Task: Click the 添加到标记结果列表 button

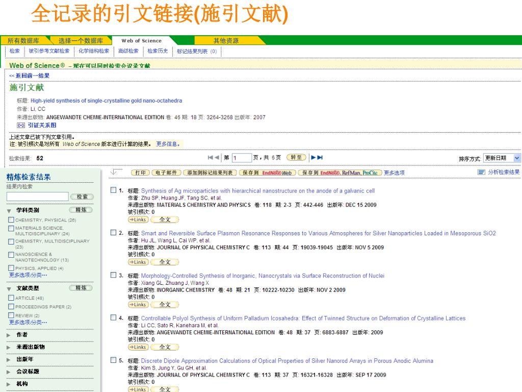Action: [x=210, y=173]
